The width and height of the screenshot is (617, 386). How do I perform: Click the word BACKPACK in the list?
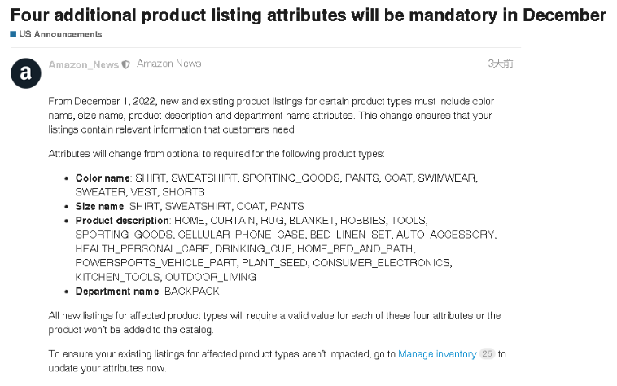click(x=191, y=292)
